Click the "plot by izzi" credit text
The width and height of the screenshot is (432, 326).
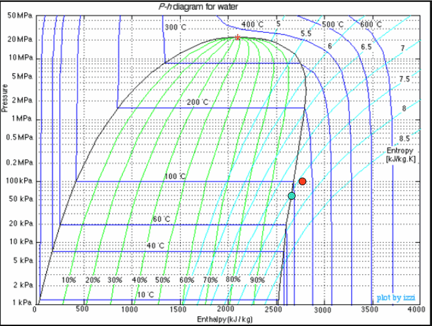pyautogui.click(x=395, y=297)
